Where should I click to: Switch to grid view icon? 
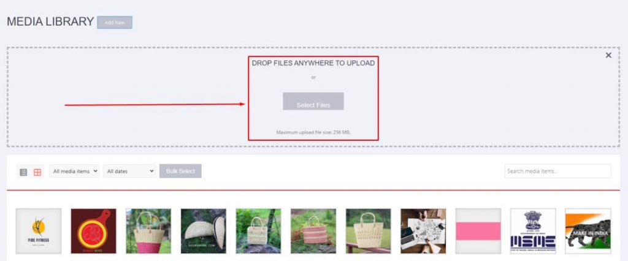point(37,172)
